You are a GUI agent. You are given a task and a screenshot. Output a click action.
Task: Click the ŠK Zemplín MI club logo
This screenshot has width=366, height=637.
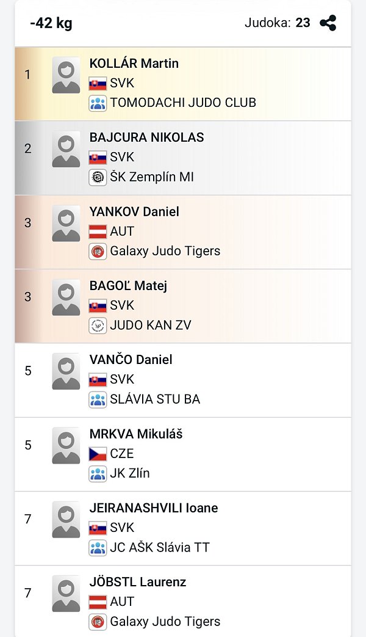[98, 177]
